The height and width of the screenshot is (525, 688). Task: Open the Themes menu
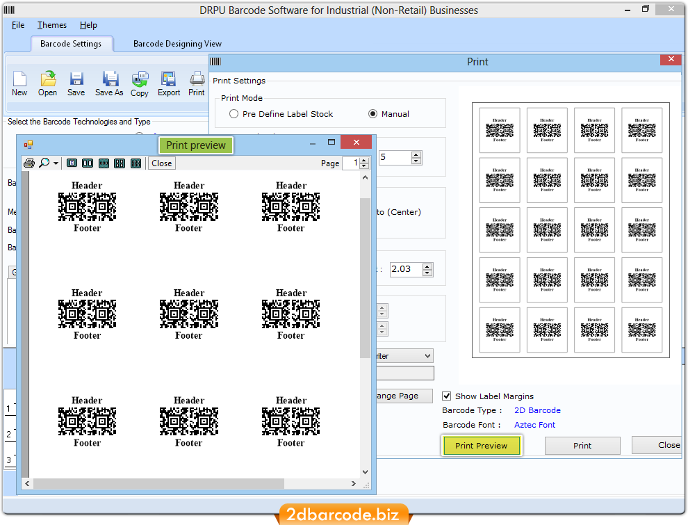[x=52, y=25]
